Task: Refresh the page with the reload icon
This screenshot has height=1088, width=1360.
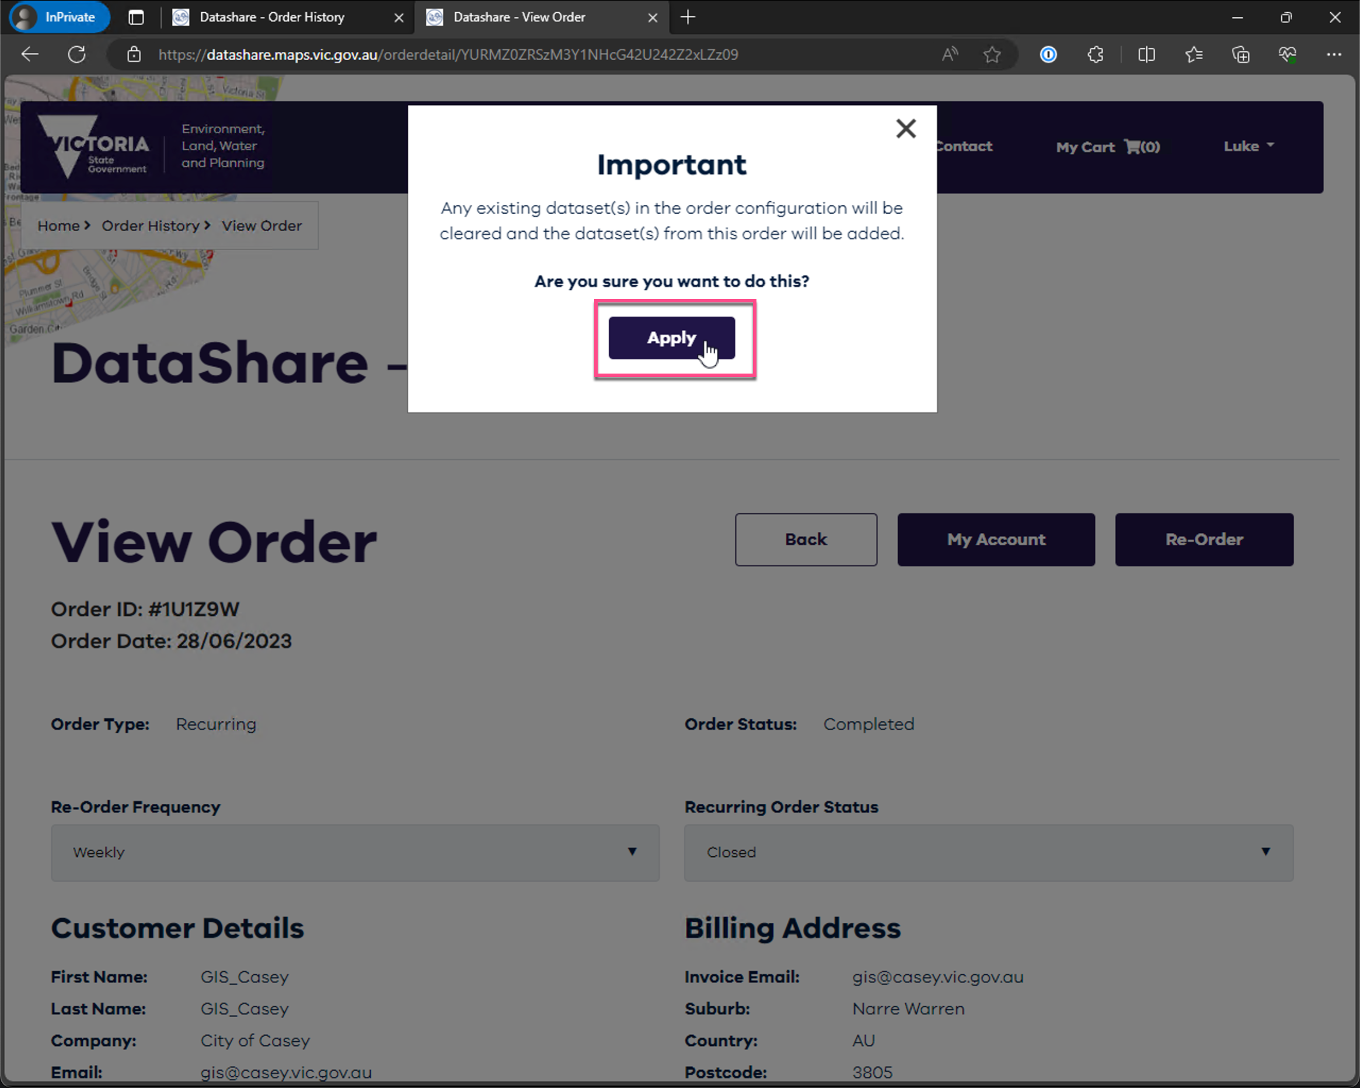Action: click(77, 54)
